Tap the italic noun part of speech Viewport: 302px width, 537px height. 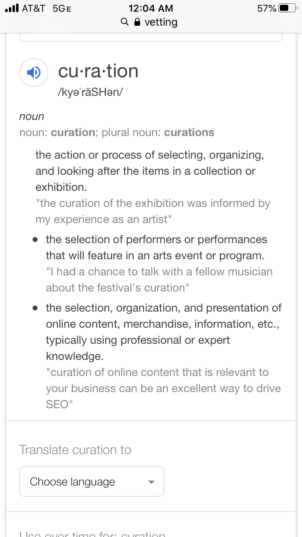coord(32,116)
